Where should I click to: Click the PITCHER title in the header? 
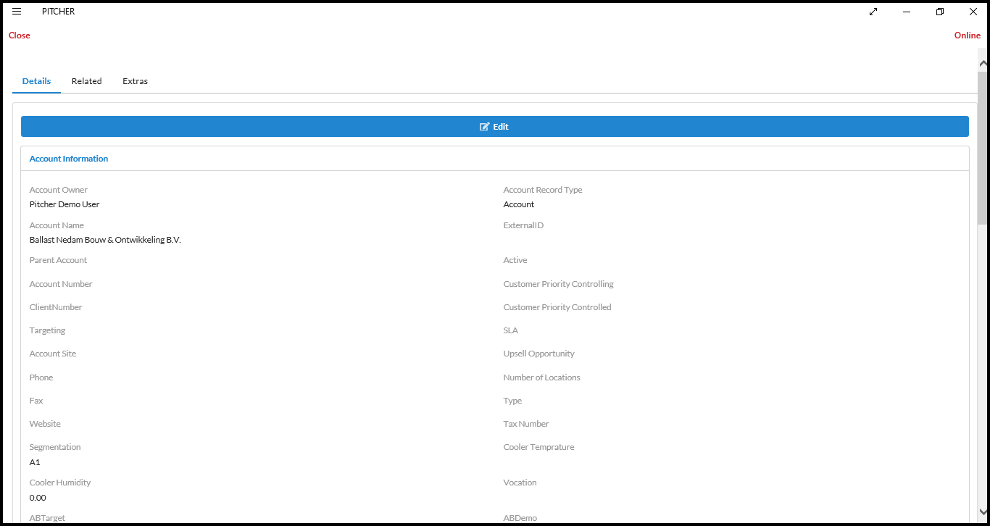pos(58,11)
